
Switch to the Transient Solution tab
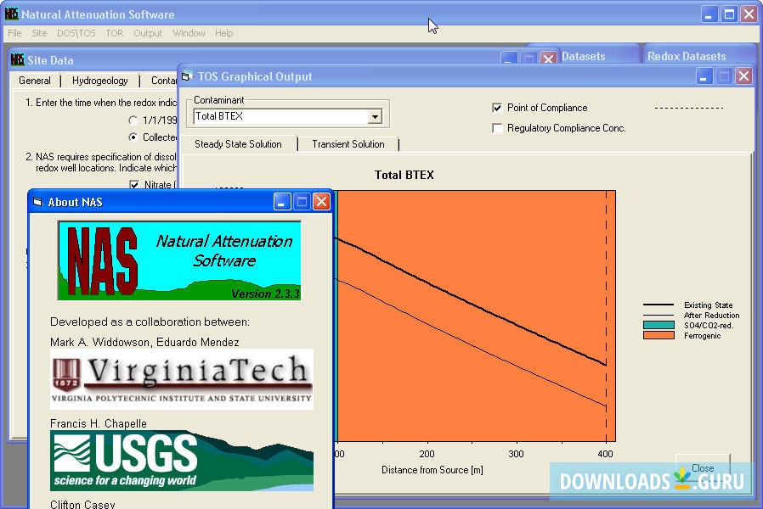pos(348,144)
